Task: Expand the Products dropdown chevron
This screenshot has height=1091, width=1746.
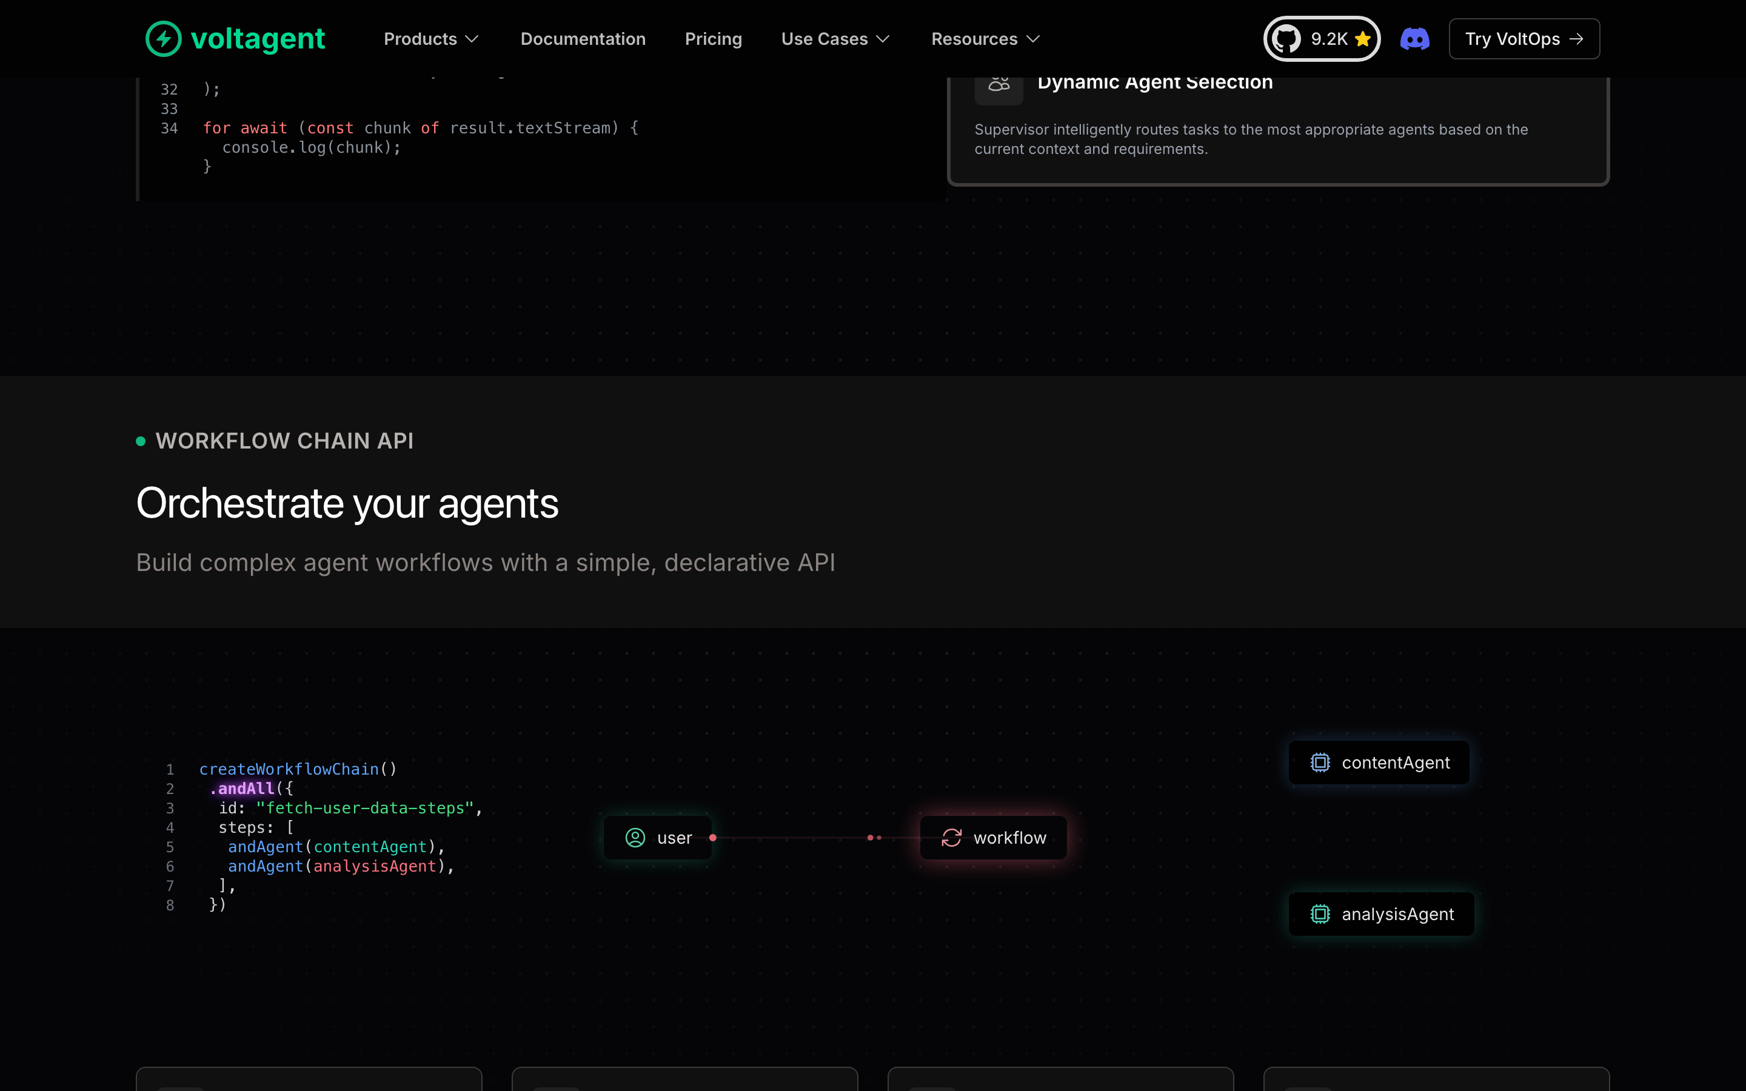Action: 472,39
